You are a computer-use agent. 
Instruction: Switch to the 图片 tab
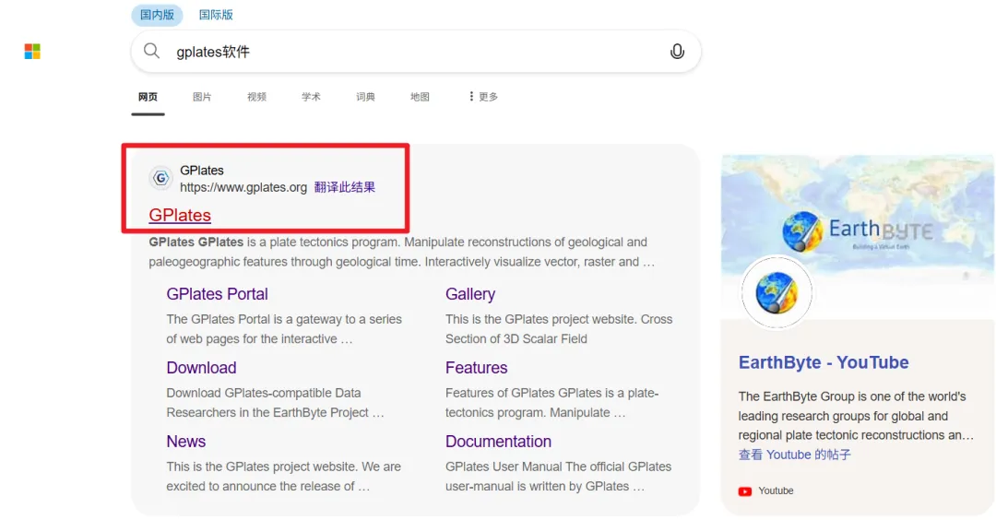tap(202, 97)
